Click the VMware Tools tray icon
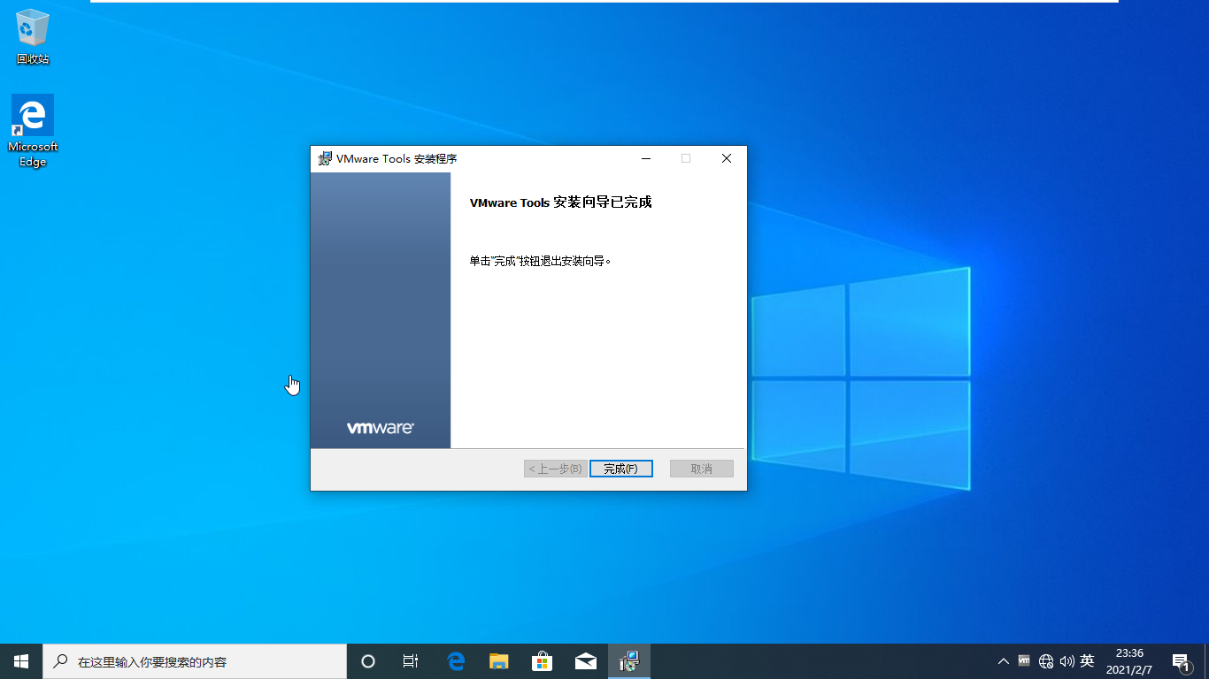 click(x=1024, y=660)
